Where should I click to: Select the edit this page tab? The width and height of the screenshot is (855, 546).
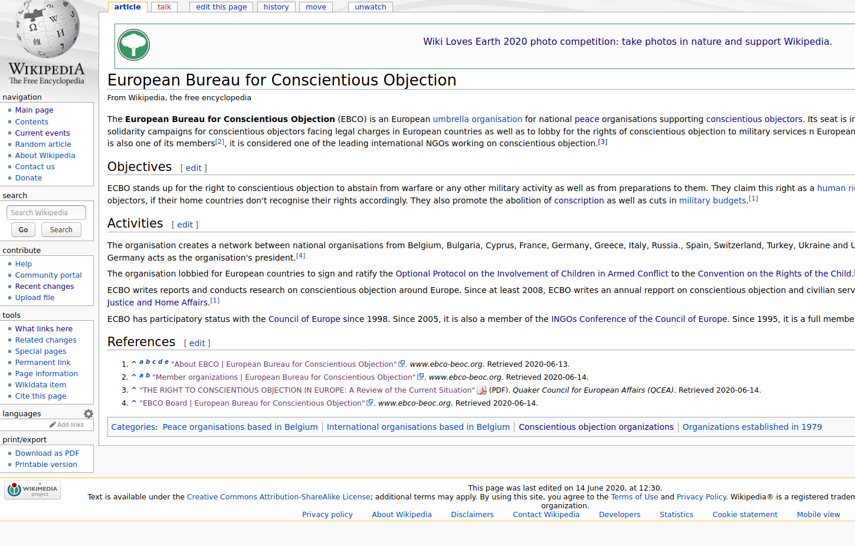coord(221,7)
